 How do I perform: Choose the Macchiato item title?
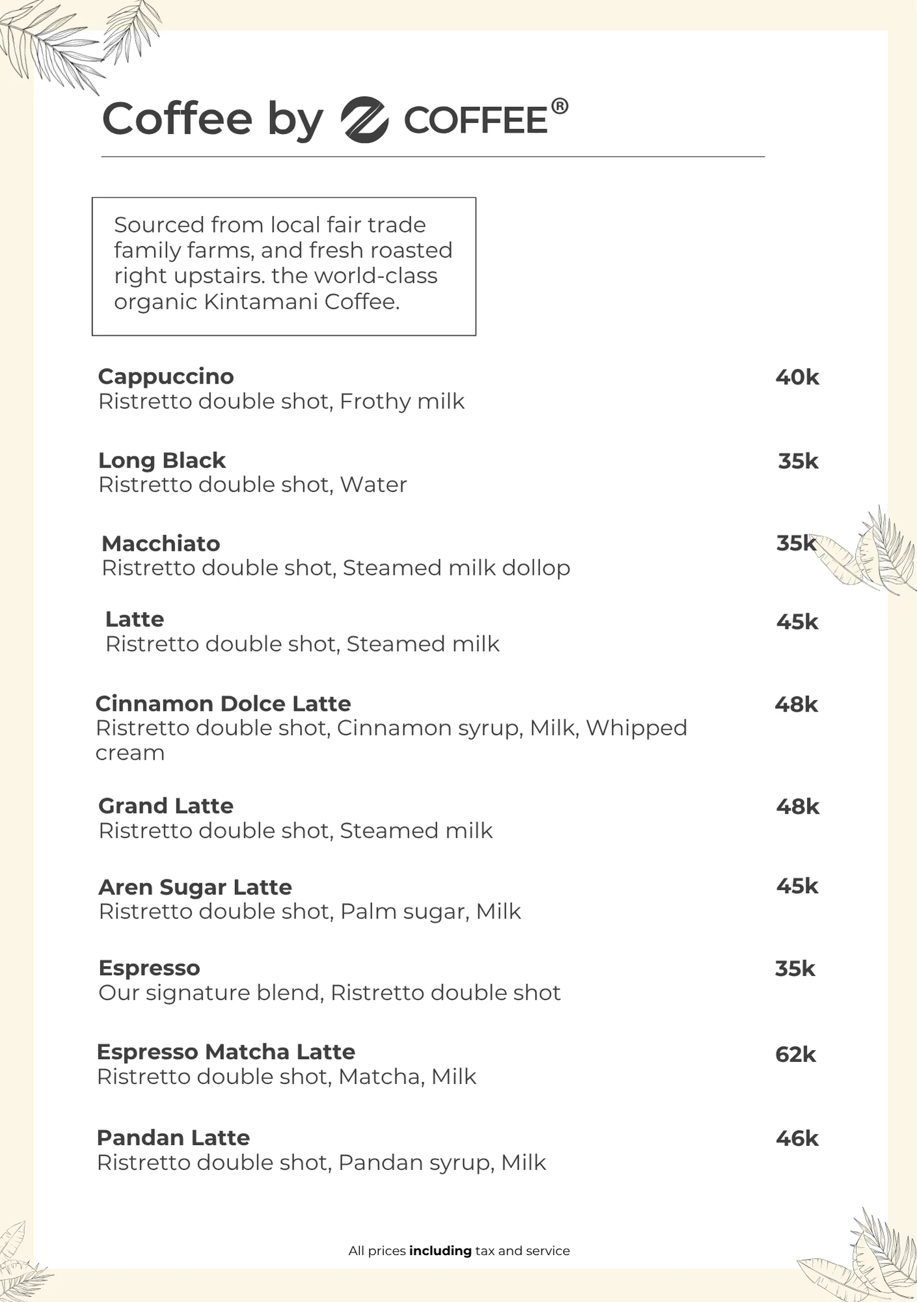click(x=161, y=544)
